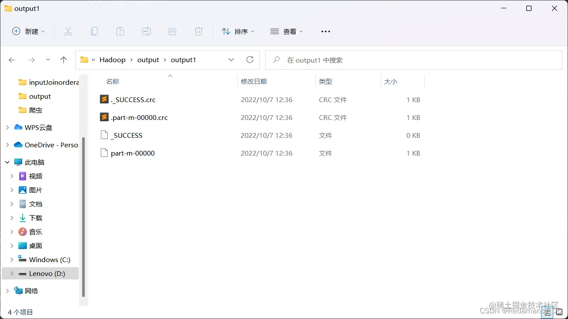Click the Rename icon in the toolbar
This screenshot has height=319, width=568.
pos(146,31)
